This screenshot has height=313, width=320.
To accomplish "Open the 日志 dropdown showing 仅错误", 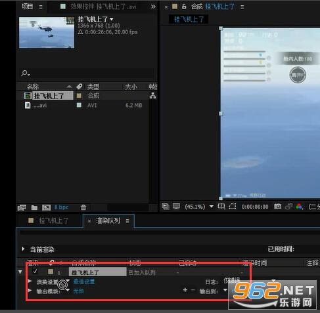I will [x=273, y=280].
